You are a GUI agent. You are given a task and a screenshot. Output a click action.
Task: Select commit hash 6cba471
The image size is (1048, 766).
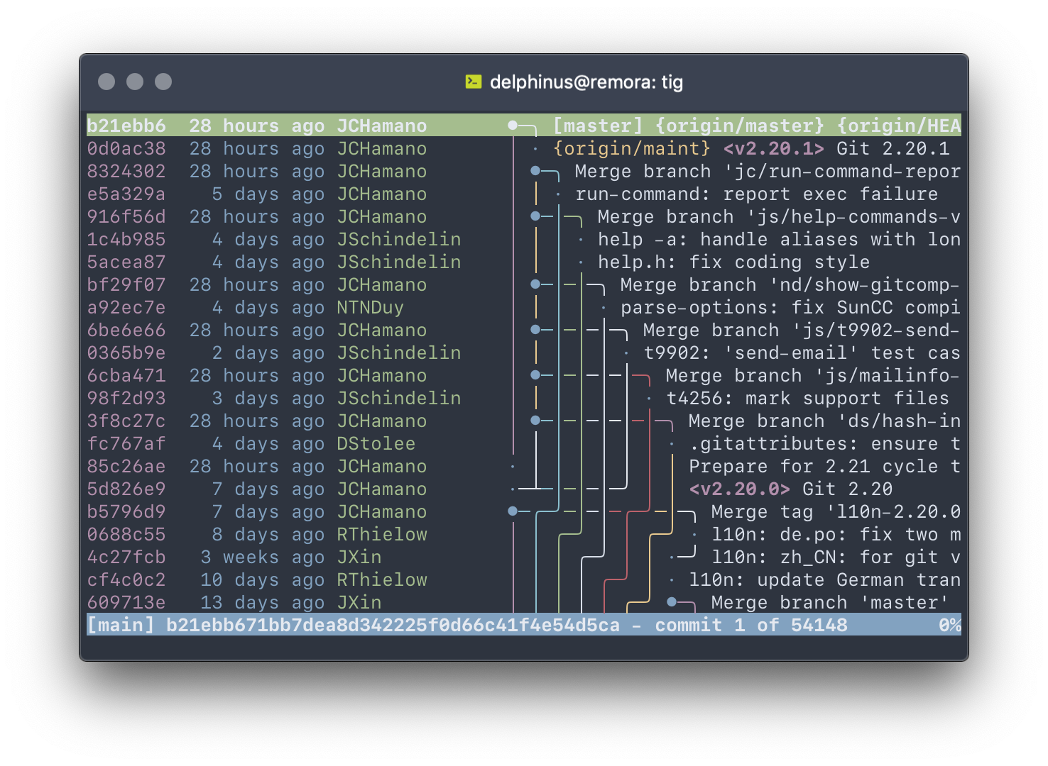[126, 375]
